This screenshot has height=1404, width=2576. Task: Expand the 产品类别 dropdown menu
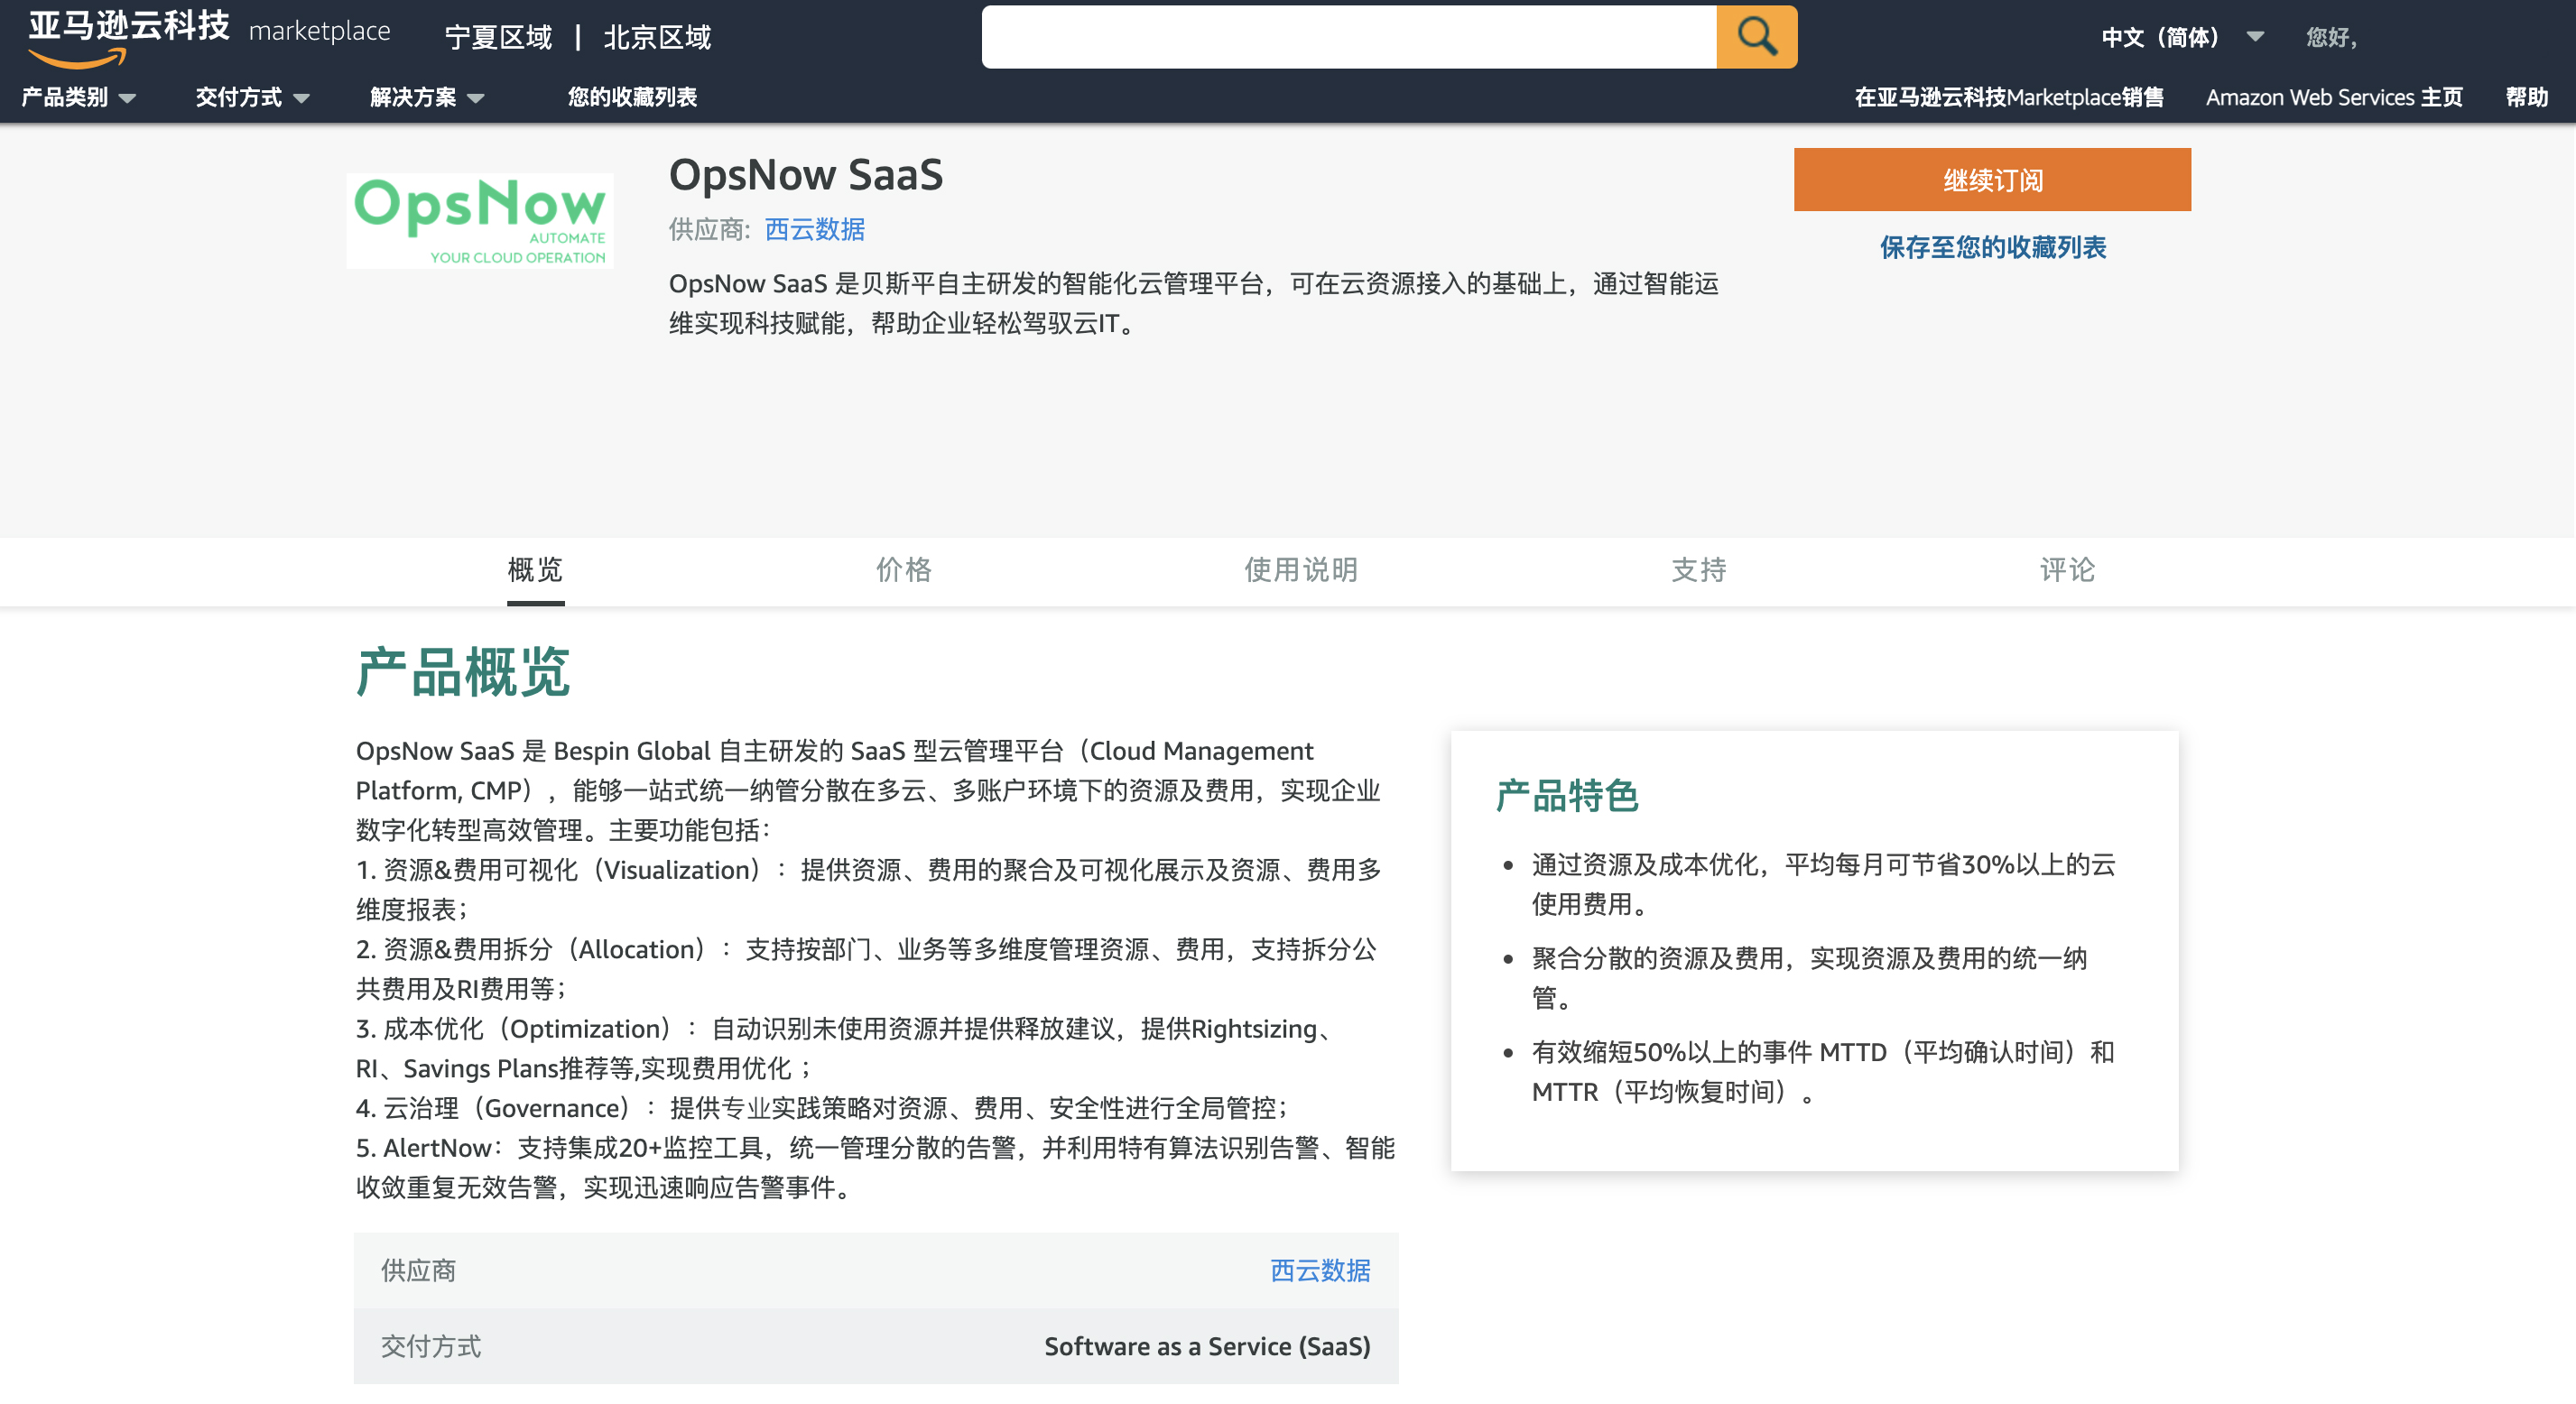click(78, 97)
